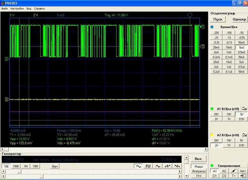Click the down arrow of generator vertical scrollbar
This screenshot has width=248, height=180.
186,176
